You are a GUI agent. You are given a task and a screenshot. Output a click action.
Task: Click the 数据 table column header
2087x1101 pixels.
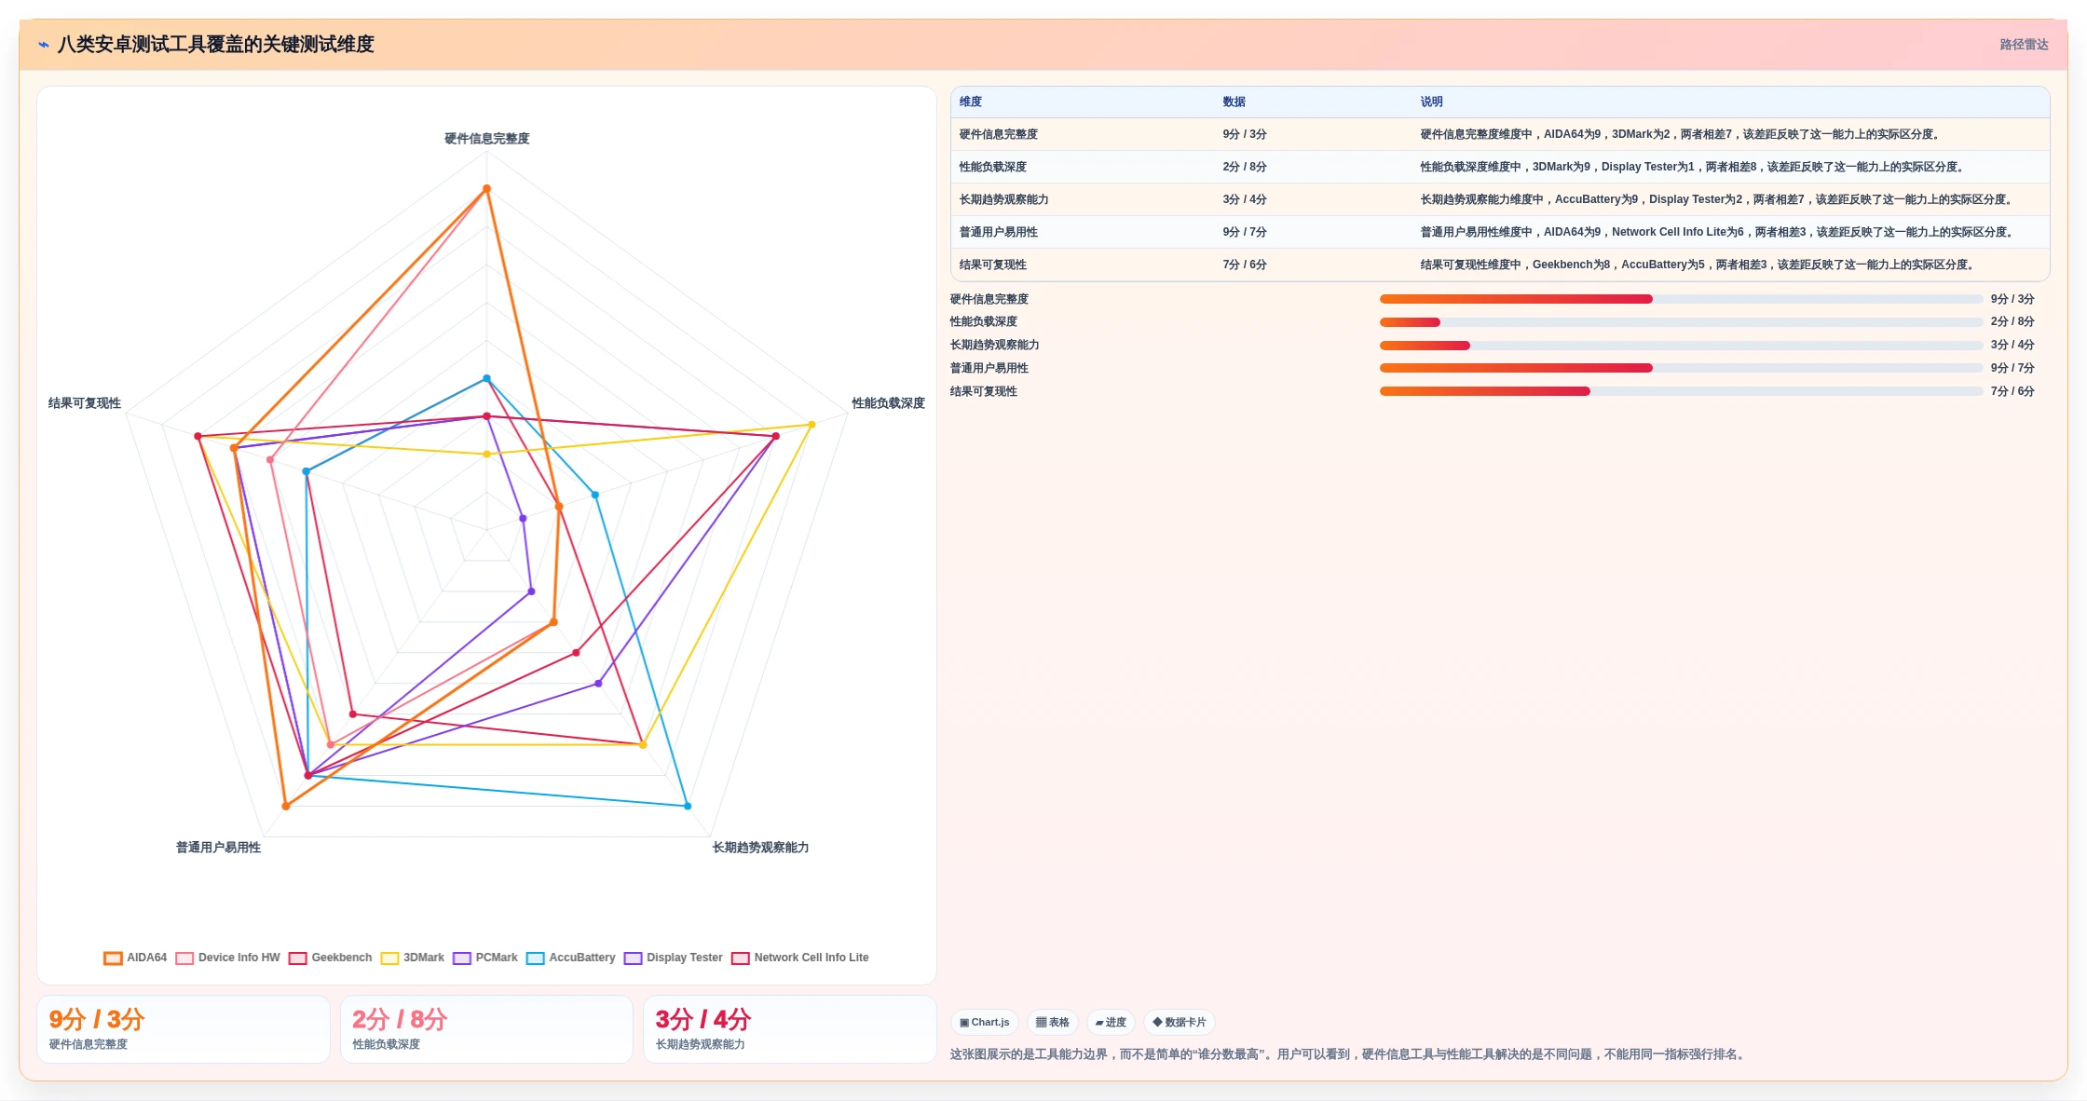(1234, 102)
